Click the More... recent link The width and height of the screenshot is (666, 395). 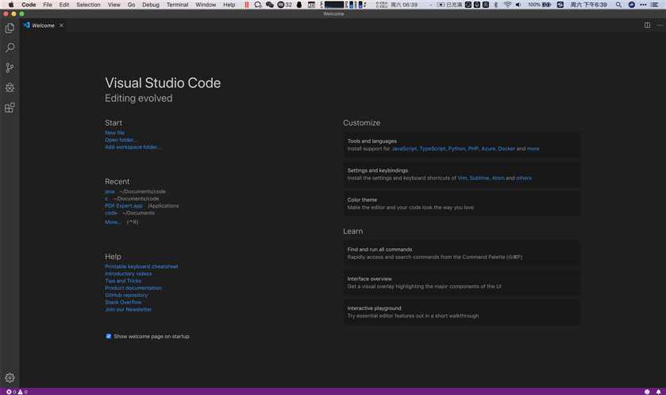[x=113, y=222]
